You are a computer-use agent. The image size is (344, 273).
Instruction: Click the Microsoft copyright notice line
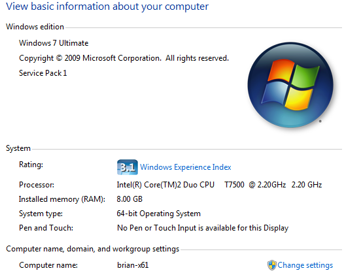tap(124, 58)
